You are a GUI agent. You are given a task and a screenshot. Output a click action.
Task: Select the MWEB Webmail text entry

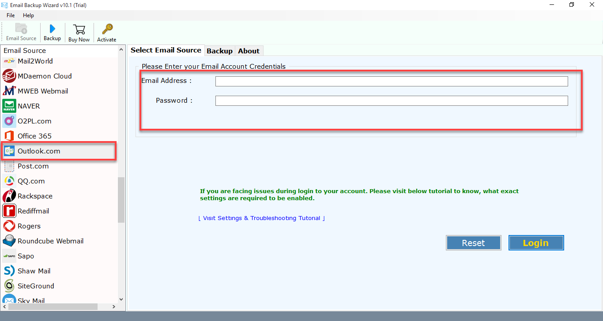coord(43,91)
